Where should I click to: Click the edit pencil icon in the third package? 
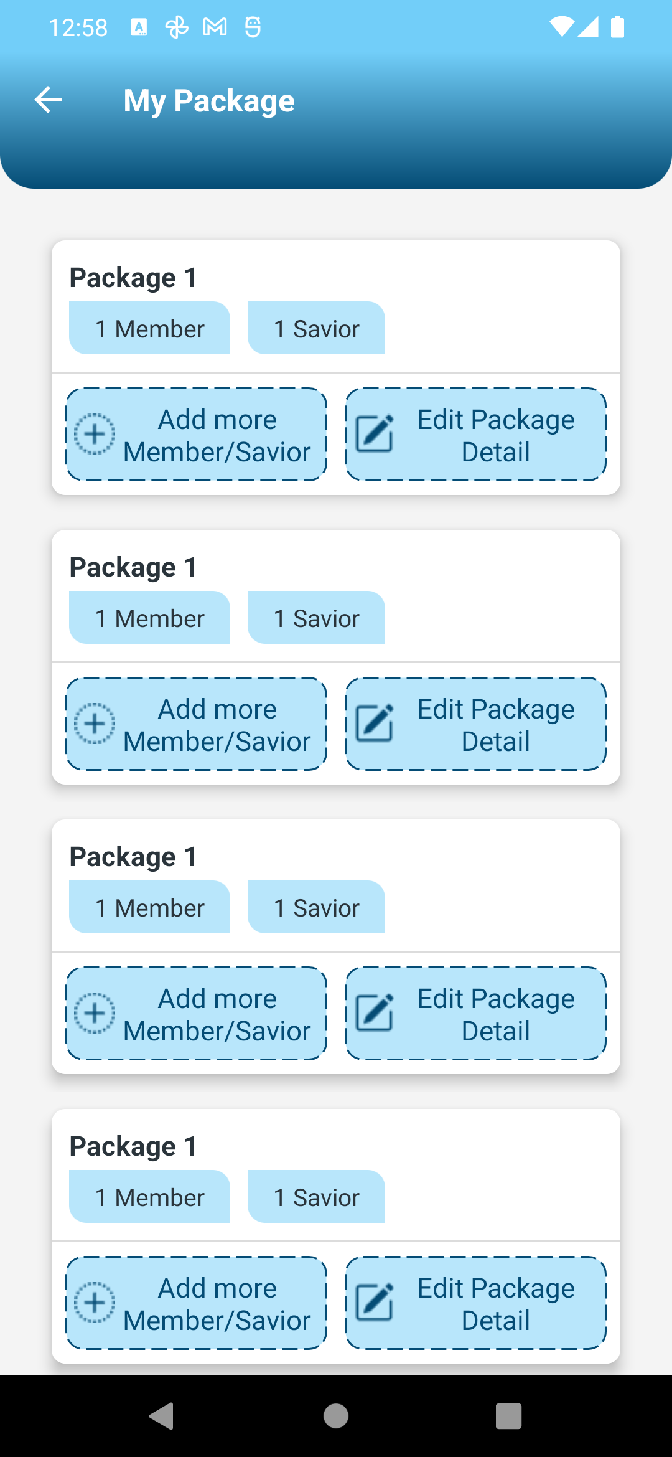(x=375, y=1013)
